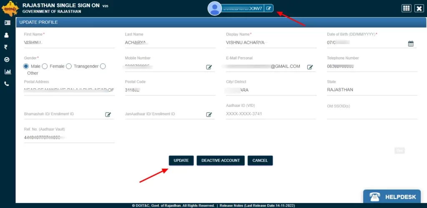Screen dimensions: 427x208
Task: Click the Last Name input field
Action: (170, 43)
